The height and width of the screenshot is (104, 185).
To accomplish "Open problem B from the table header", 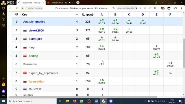I will (115, 14).
